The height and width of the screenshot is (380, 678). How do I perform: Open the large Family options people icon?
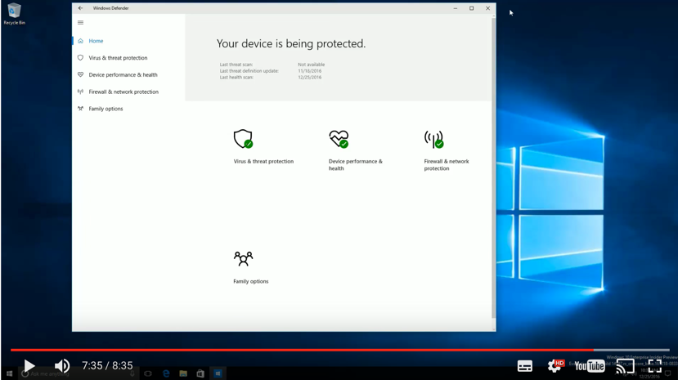243,259
